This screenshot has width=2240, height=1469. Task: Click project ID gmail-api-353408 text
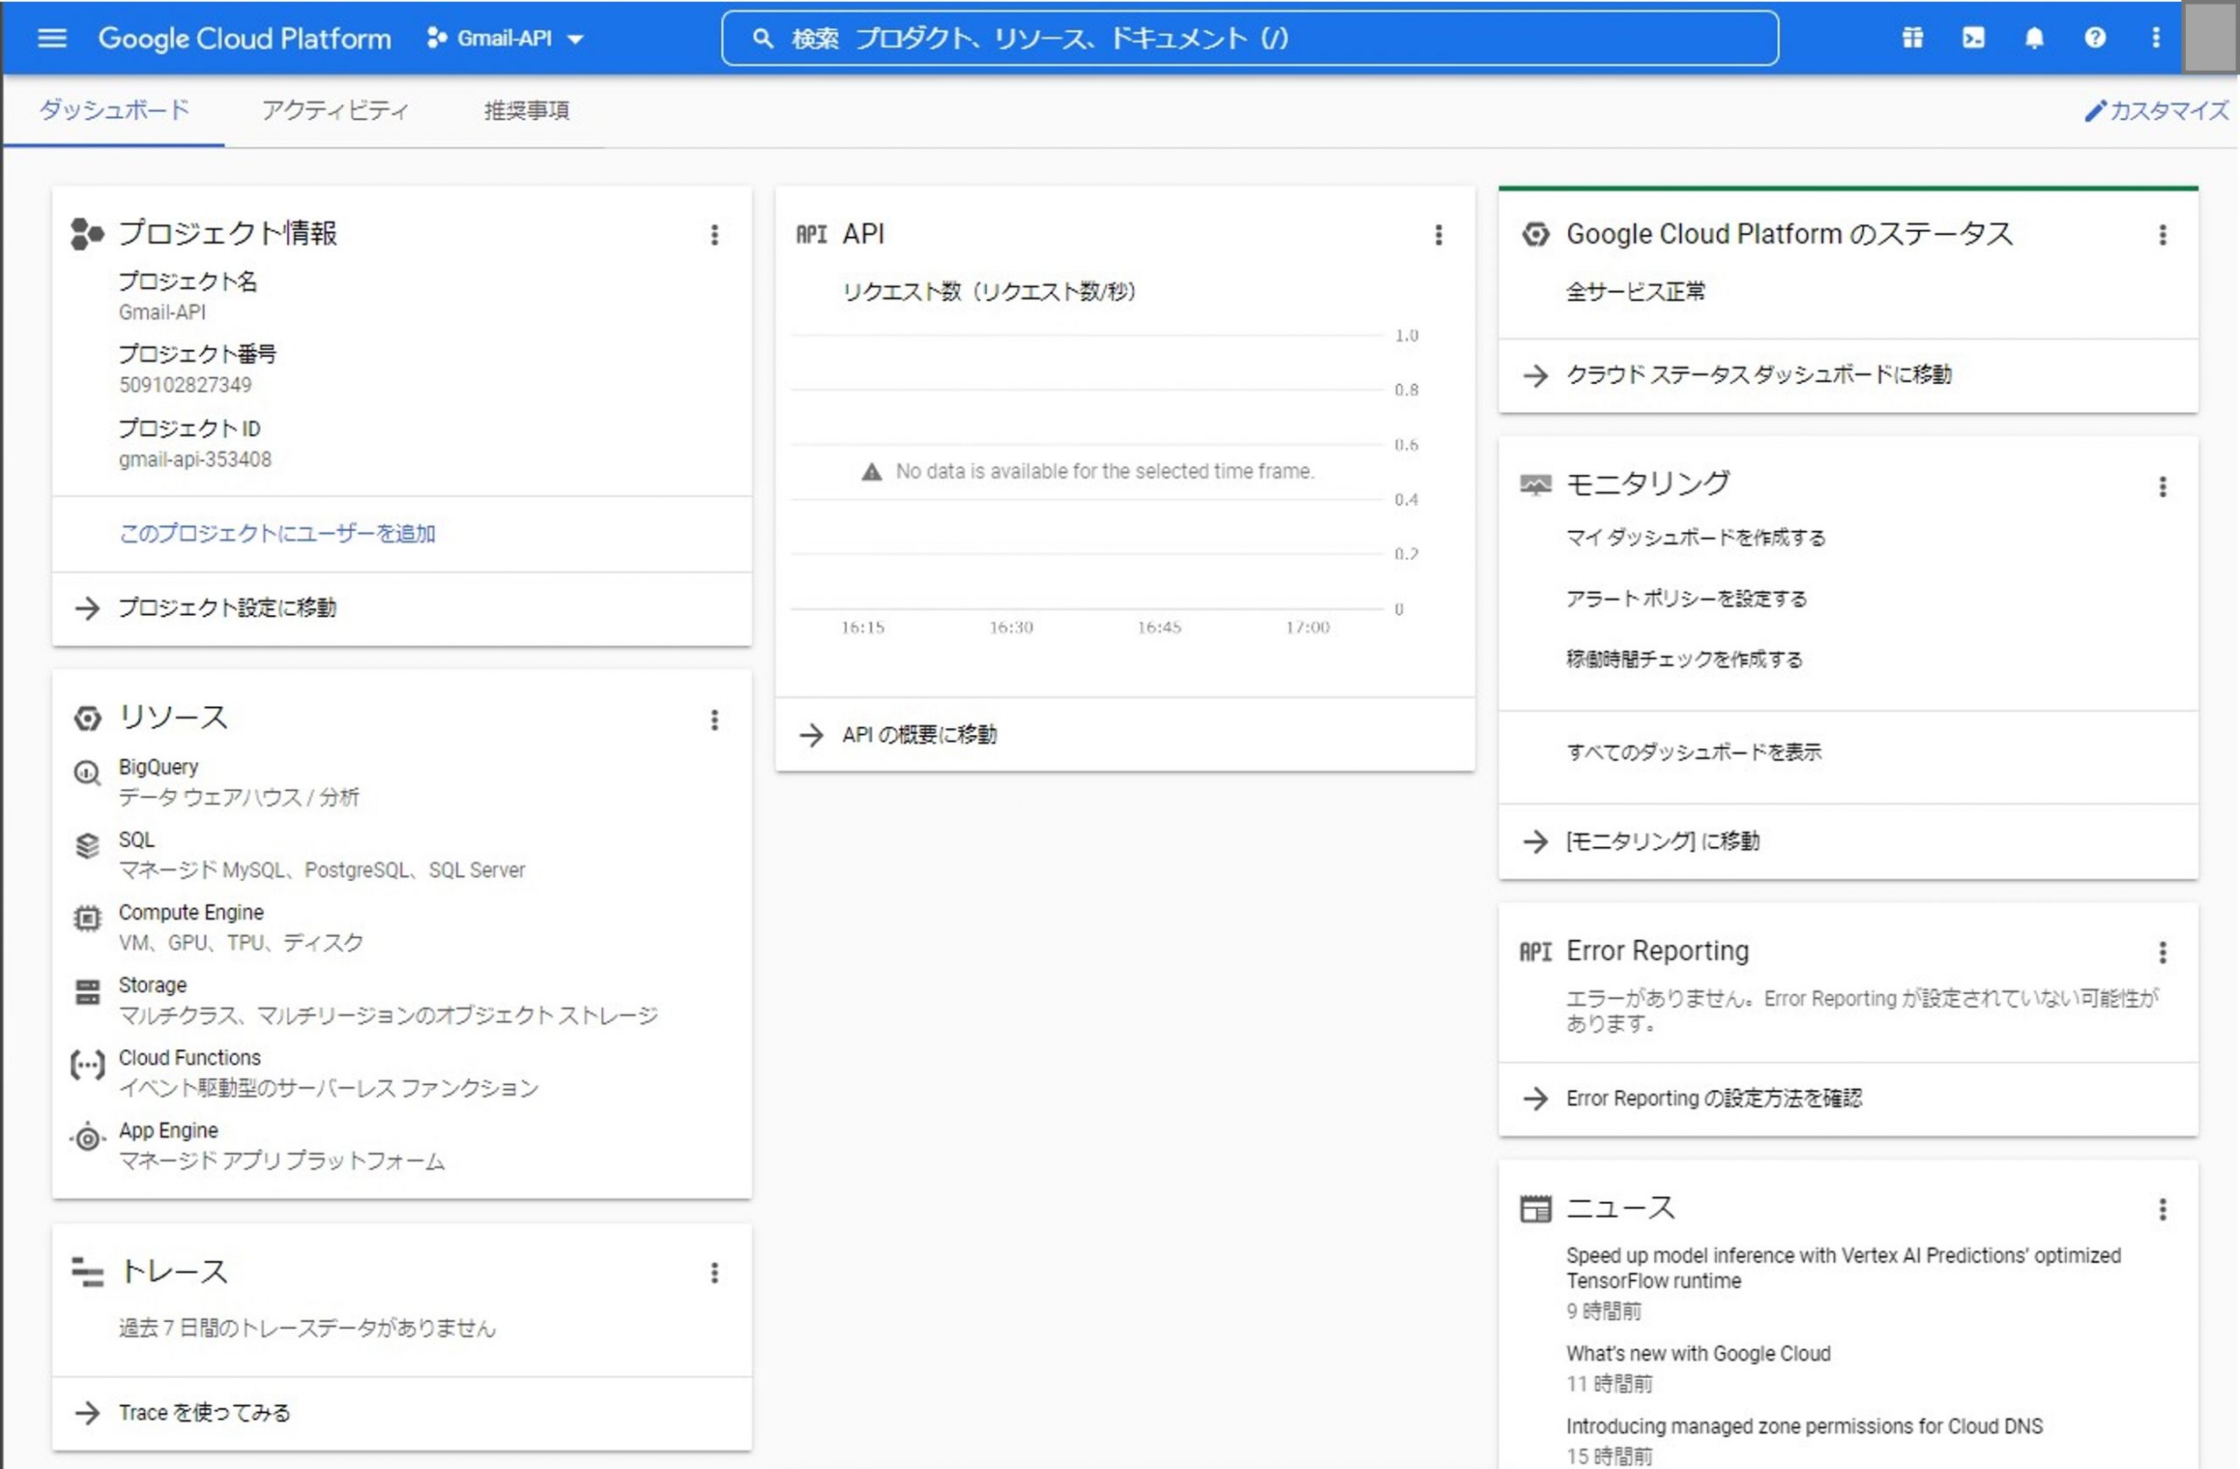(195, 460)
